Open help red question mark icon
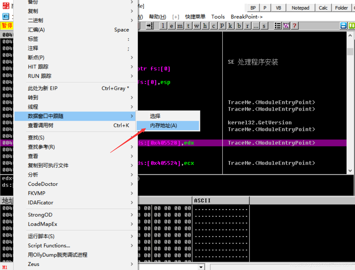The height and width of the screenshot is (270, 355). tap(294, 26)
